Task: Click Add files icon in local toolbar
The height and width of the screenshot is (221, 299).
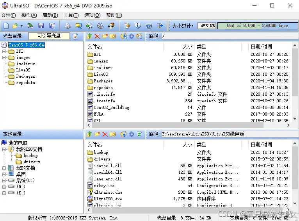Action: 124,134
